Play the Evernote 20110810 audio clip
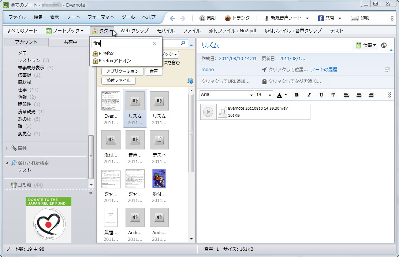 [x=208, y=112]
